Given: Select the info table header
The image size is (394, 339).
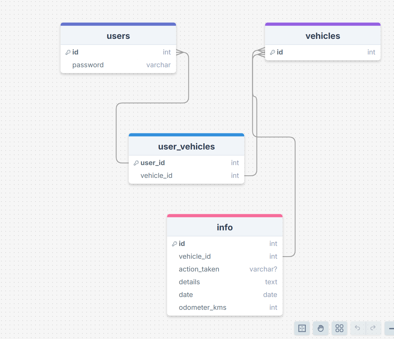Looking at the screenshot, I should tap(225, 228).
